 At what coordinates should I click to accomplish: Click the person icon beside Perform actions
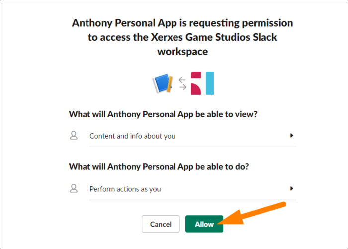click(x=74, y=188)
